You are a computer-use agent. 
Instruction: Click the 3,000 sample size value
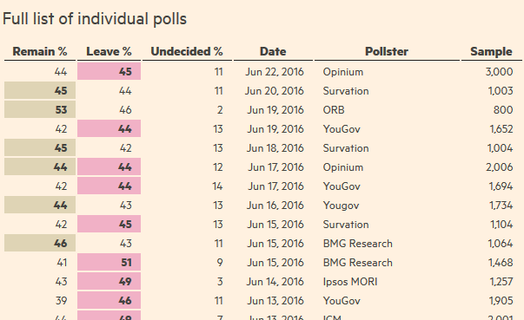pyautogui.click(x=499, y=72)
